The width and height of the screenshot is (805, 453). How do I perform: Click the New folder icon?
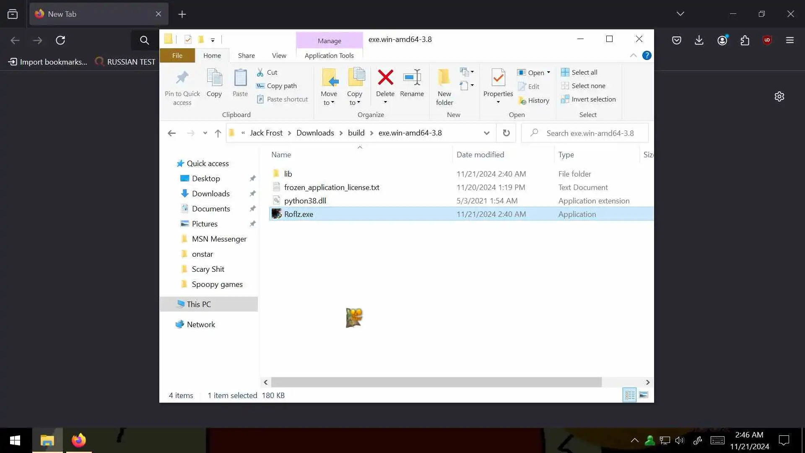point(444,78)
